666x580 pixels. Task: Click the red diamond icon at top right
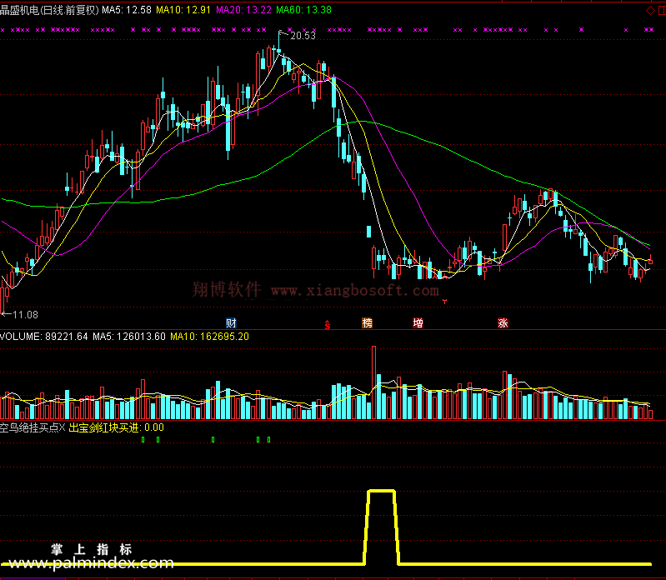[x=650, y=10]
